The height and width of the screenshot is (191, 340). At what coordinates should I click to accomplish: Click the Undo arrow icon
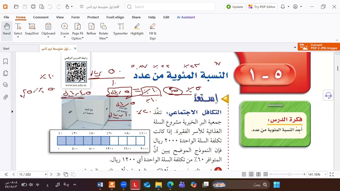point(50,7)
